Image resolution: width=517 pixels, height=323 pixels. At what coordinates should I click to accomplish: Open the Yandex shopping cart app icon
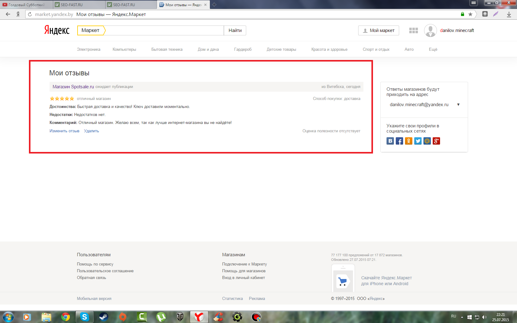tap(343, 281)
